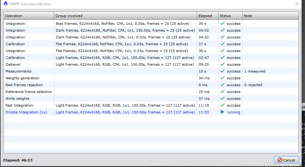Screen dimensions: 305x167
Task: Click the Elapsed column header
Action: [208, 16]
